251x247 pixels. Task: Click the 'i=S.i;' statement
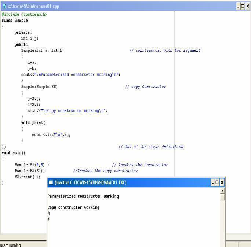34,105
